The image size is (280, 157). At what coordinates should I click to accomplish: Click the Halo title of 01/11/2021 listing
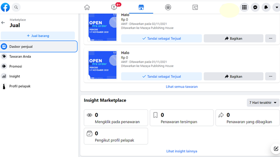(125, 53)
